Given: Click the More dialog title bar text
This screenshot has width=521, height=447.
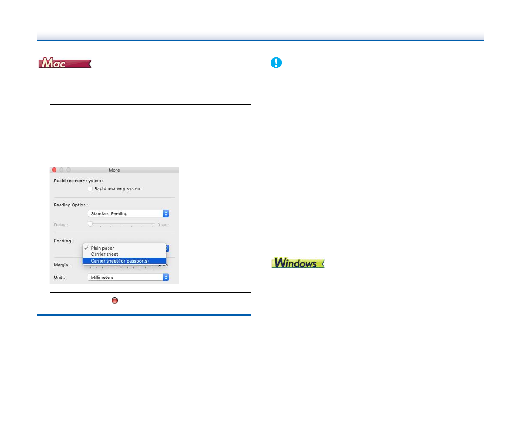Looking at the screenshot, I should tap(114, 170).
